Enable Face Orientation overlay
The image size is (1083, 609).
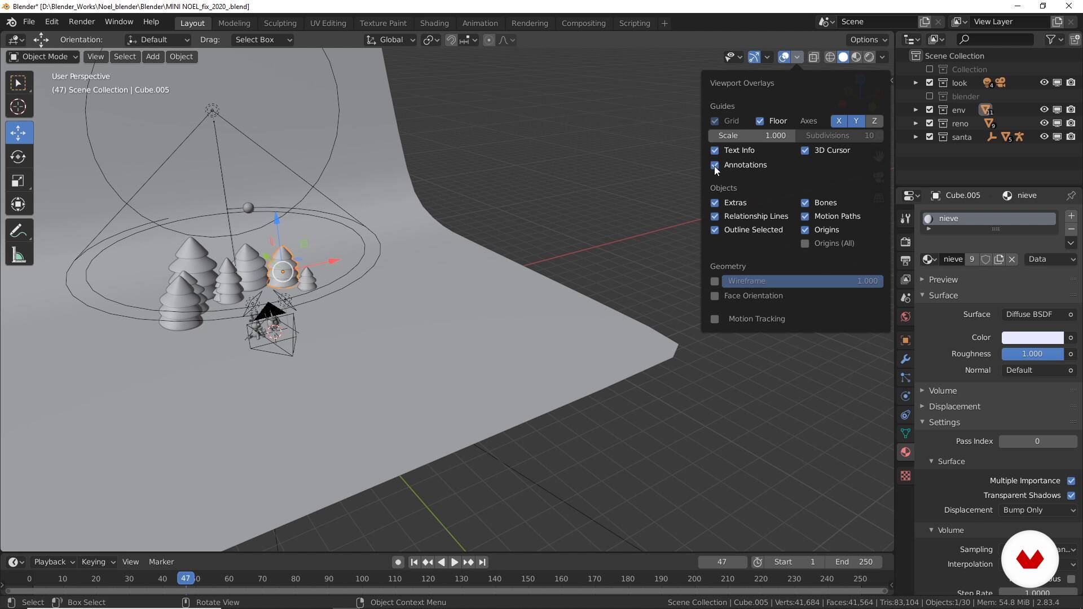point(715,296)
